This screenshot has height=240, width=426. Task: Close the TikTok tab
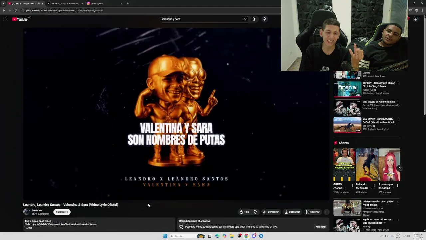point(82,3)
